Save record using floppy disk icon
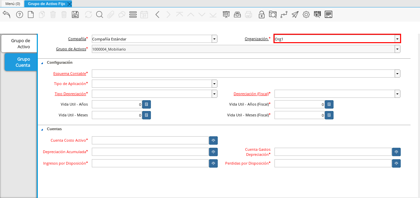The image size is (420, 198). tap(75, 15)
